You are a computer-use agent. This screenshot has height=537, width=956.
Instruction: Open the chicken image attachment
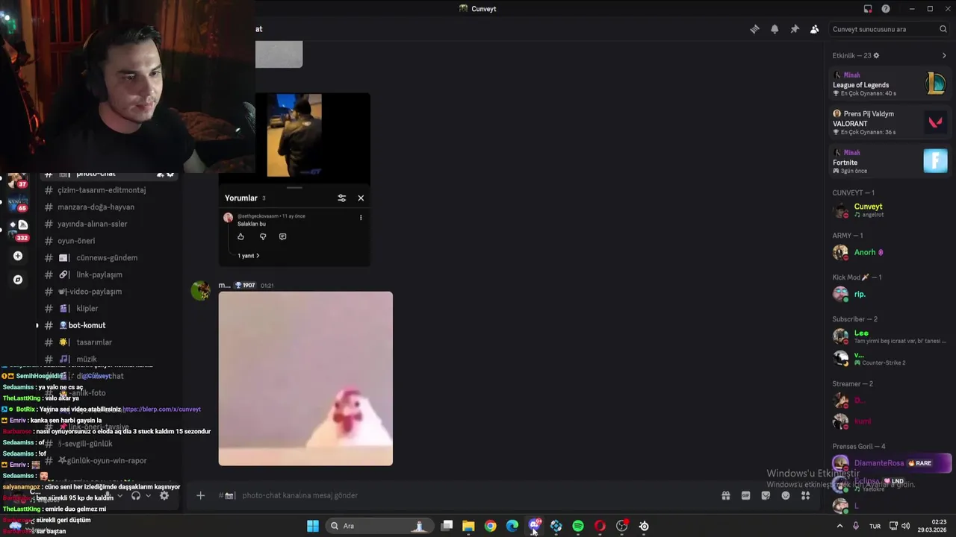[x=305, y=379]
